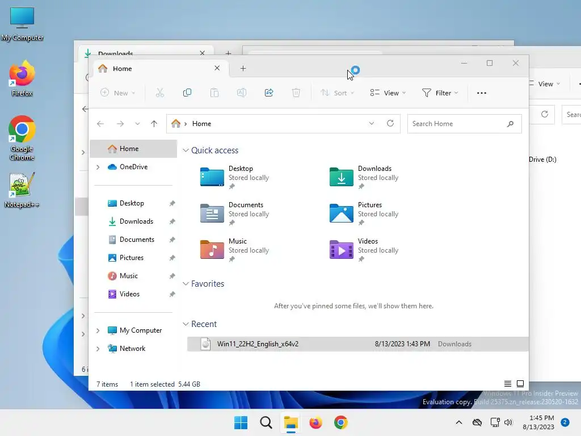Image resolution: width=581 pixels, height=436 pixels.
Task: Click the Delete trash icon in toolbar
Action: pos(296,93)
